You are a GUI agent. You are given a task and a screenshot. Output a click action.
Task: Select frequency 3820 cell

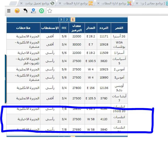pos(104,61)
